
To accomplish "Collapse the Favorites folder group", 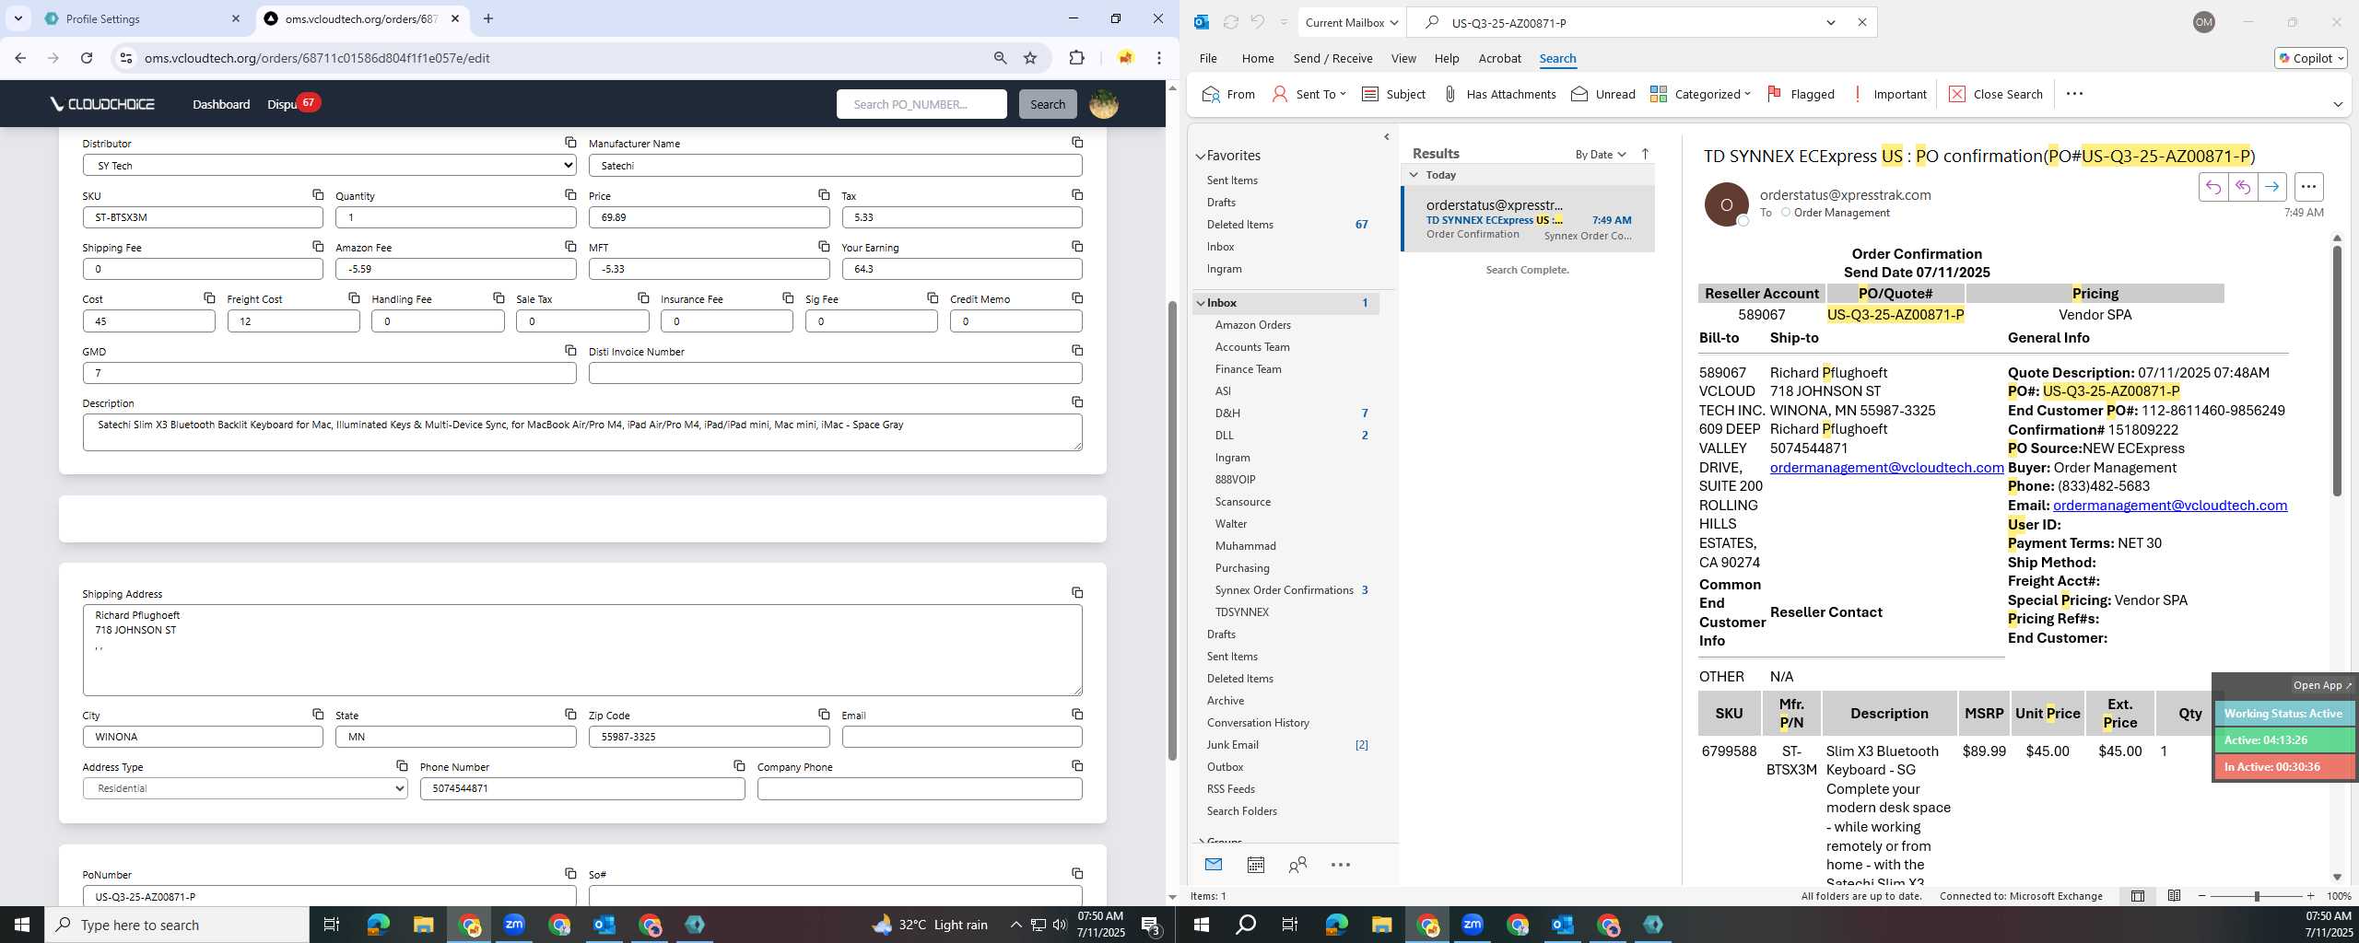I will pyautogui.click(x=1201, y=156).
